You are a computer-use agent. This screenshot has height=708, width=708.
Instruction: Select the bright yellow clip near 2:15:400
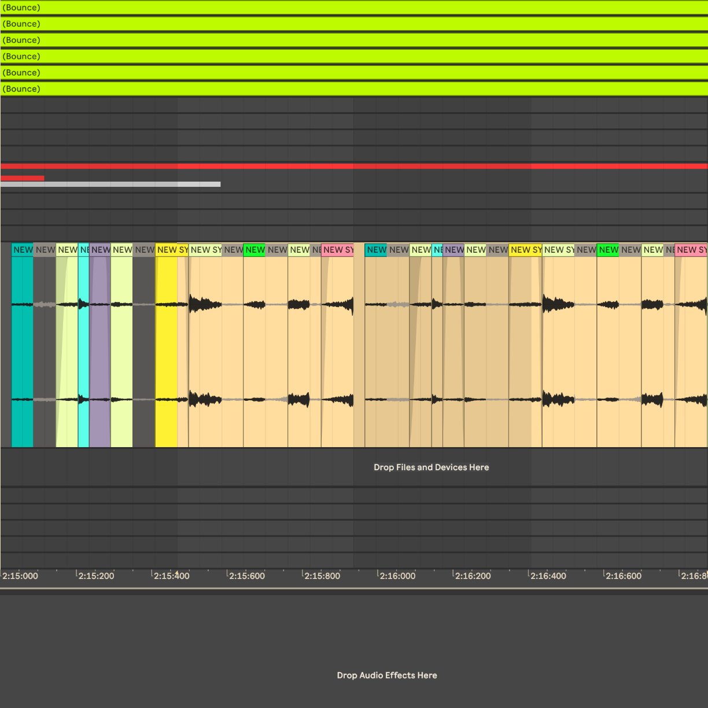click(x=166, y=347)
